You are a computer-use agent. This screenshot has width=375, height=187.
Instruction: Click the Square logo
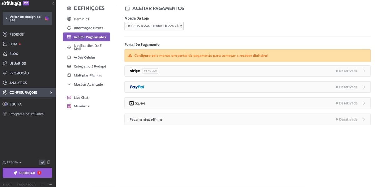[137, 103]
